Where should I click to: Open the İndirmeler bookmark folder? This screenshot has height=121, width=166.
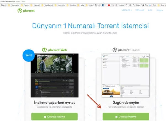[x=60, y=5]
